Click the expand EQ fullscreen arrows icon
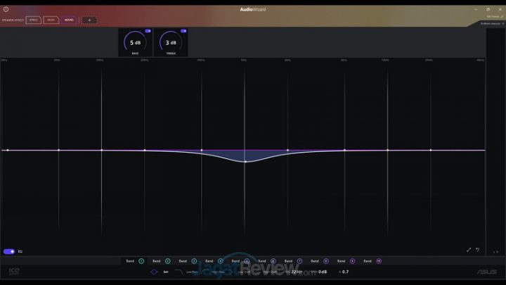 point(469,250)
